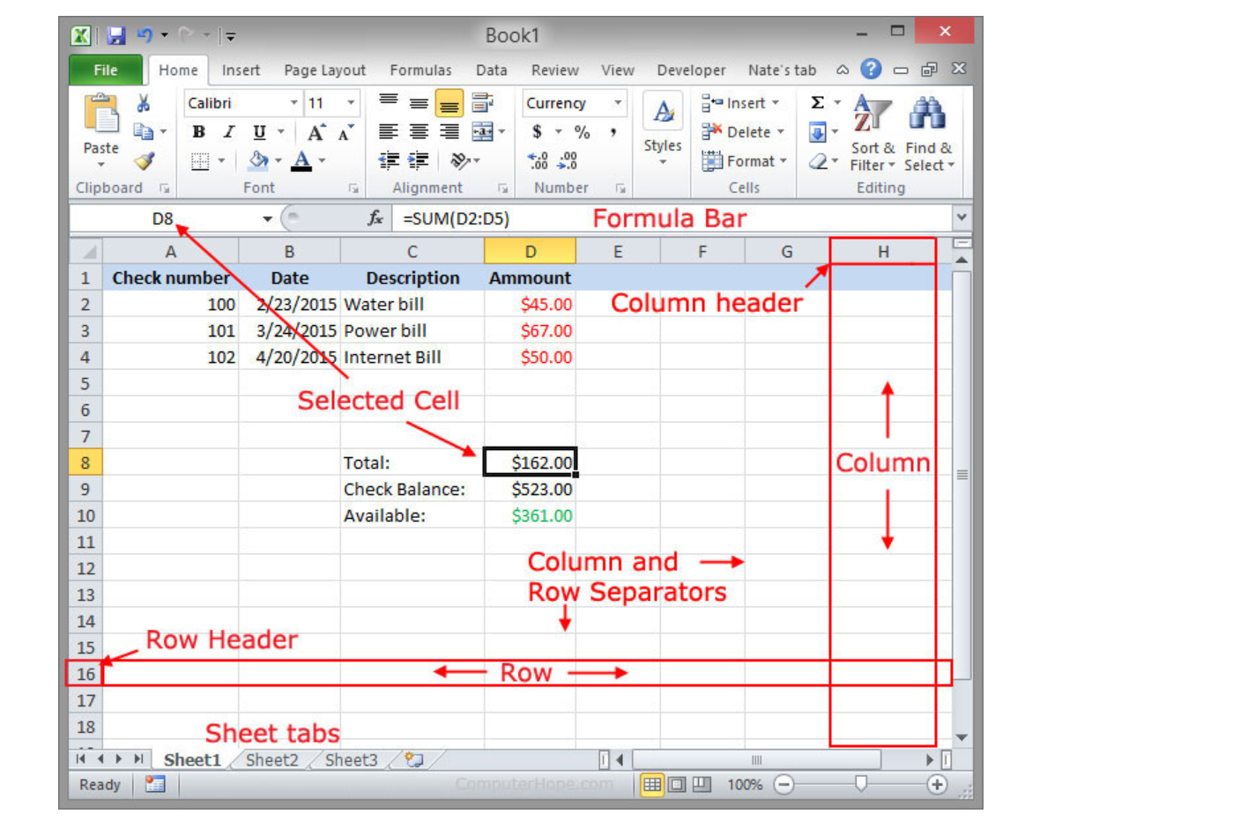Expand the Currency number format dropdown
This screenshot has width=1255, height=836.
(x=617, y=103)
